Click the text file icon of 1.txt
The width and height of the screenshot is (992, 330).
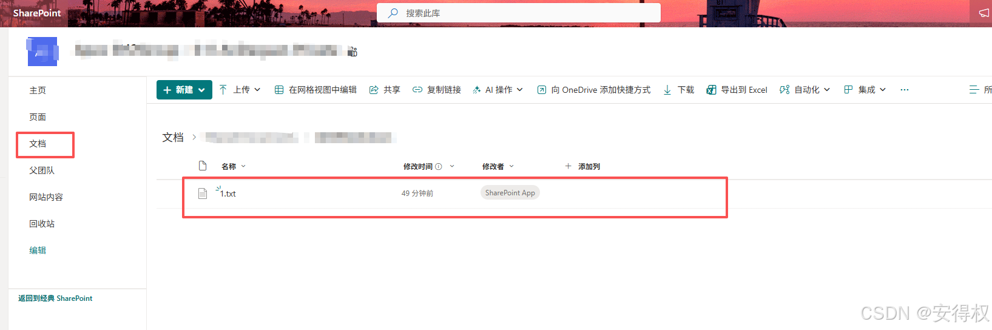(x=203, y=194)
